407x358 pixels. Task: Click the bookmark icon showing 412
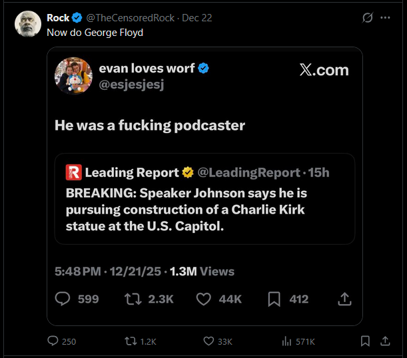(x=274, y=299)
